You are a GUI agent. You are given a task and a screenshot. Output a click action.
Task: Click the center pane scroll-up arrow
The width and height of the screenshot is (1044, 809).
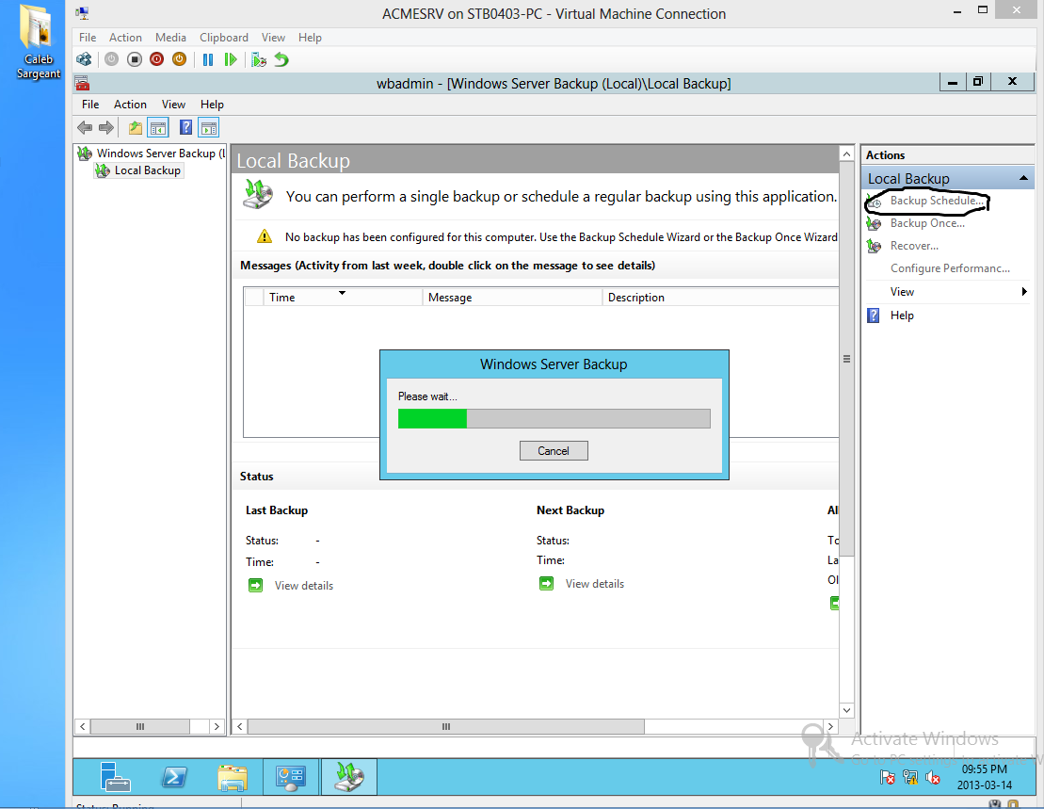click(x=846, y=154)
